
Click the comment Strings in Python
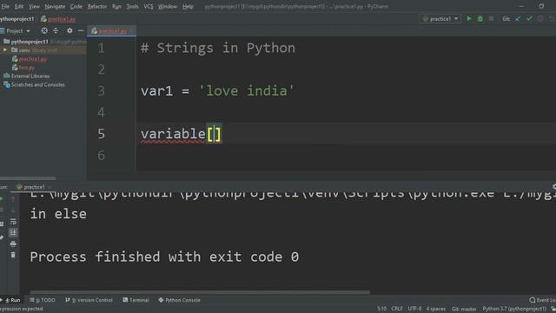(218, 48)
